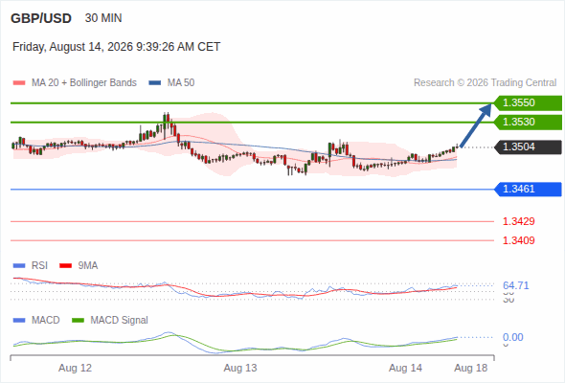Click the Aug 13 date axis marker

pos(240,369)
